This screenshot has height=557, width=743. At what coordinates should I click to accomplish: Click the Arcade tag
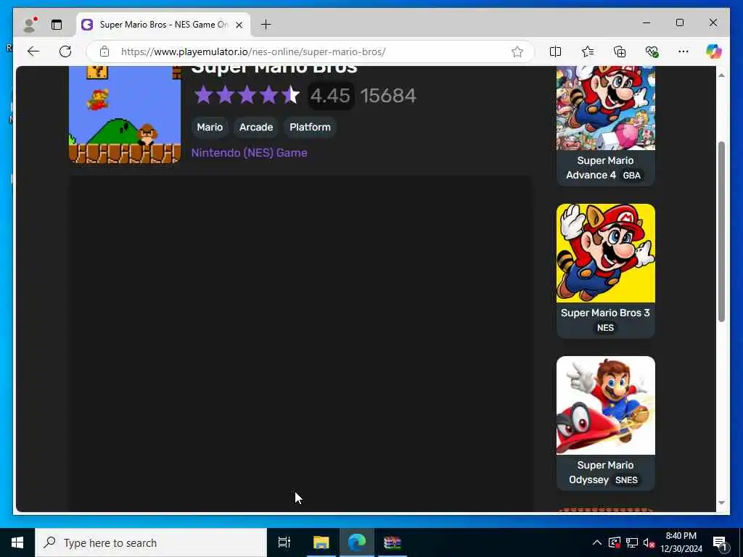(256, 127)
